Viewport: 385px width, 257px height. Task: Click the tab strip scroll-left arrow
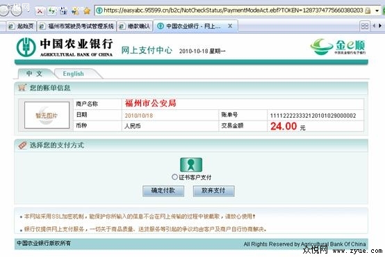(374, 26)
